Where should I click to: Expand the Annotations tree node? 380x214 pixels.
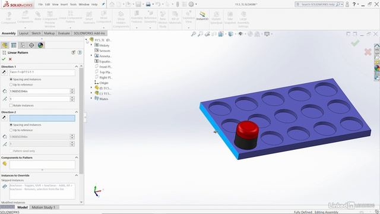[91, 55]
